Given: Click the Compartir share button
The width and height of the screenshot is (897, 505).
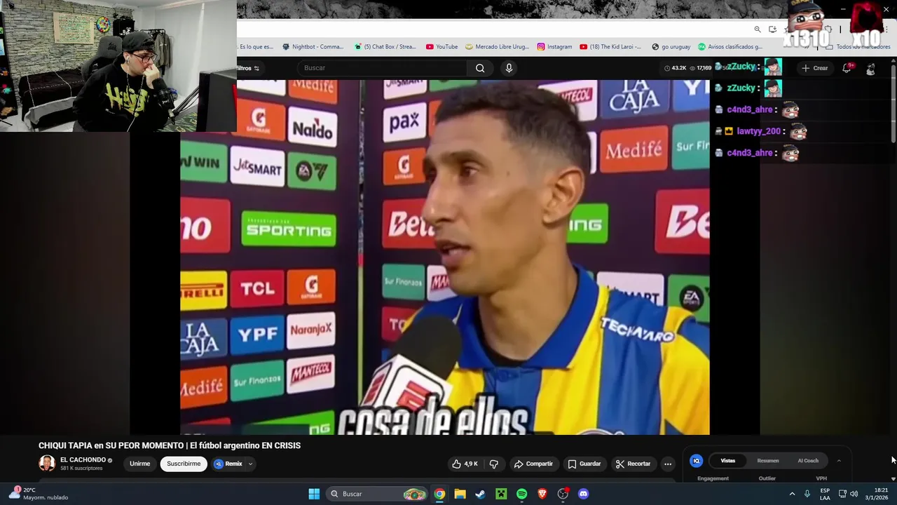Looking at the screenshot, I should (x=533, y=464).
